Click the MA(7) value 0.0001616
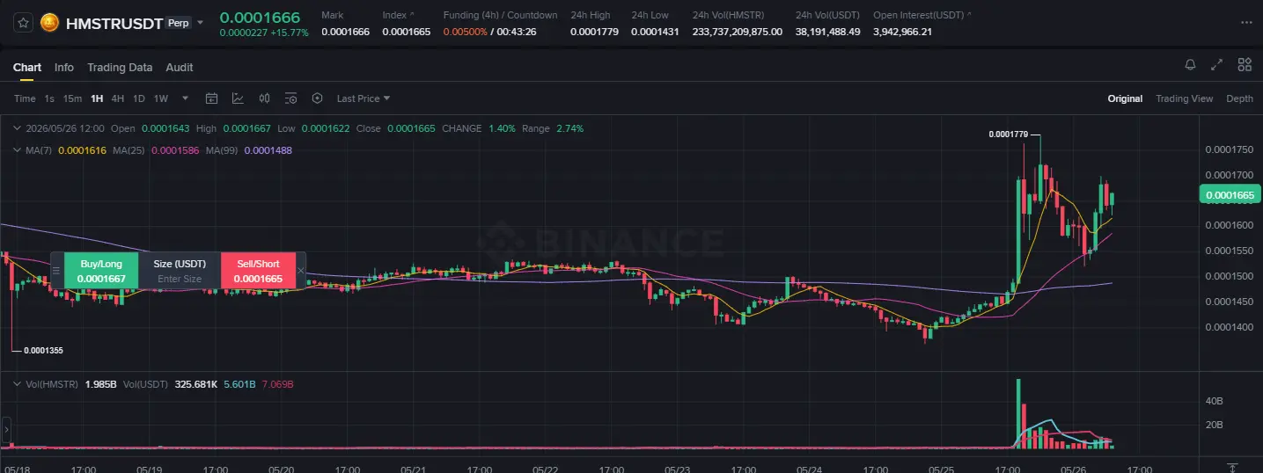1263x473 pixels. [x=82, y=150]
